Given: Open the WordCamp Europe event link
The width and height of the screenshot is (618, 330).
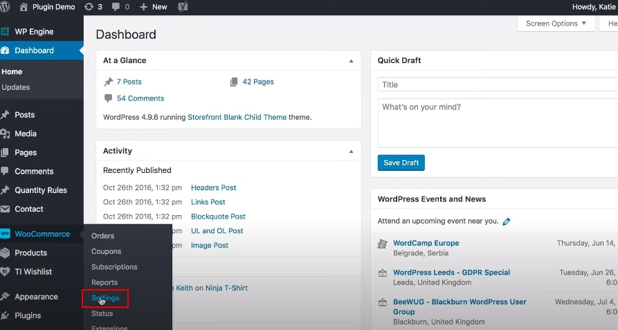Looking at the screenshot, I should pyautogui.click(x=426, y=244).
